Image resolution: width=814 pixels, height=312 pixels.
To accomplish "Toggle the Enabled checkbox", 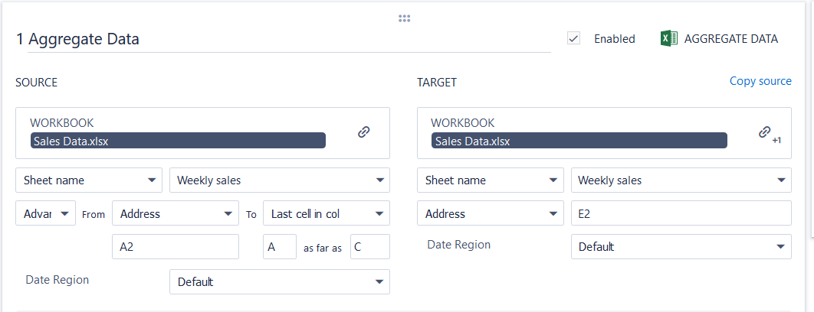I will click(573, 39).
